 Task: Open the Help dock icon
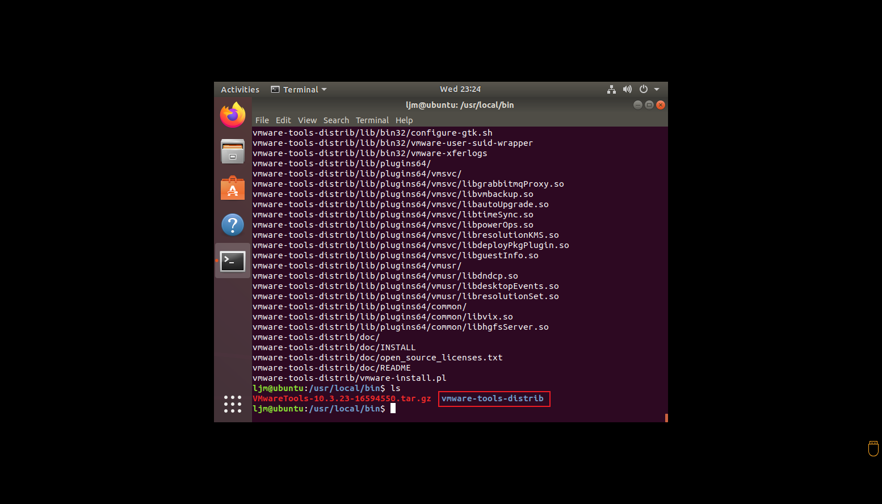[x=233, y=225]
